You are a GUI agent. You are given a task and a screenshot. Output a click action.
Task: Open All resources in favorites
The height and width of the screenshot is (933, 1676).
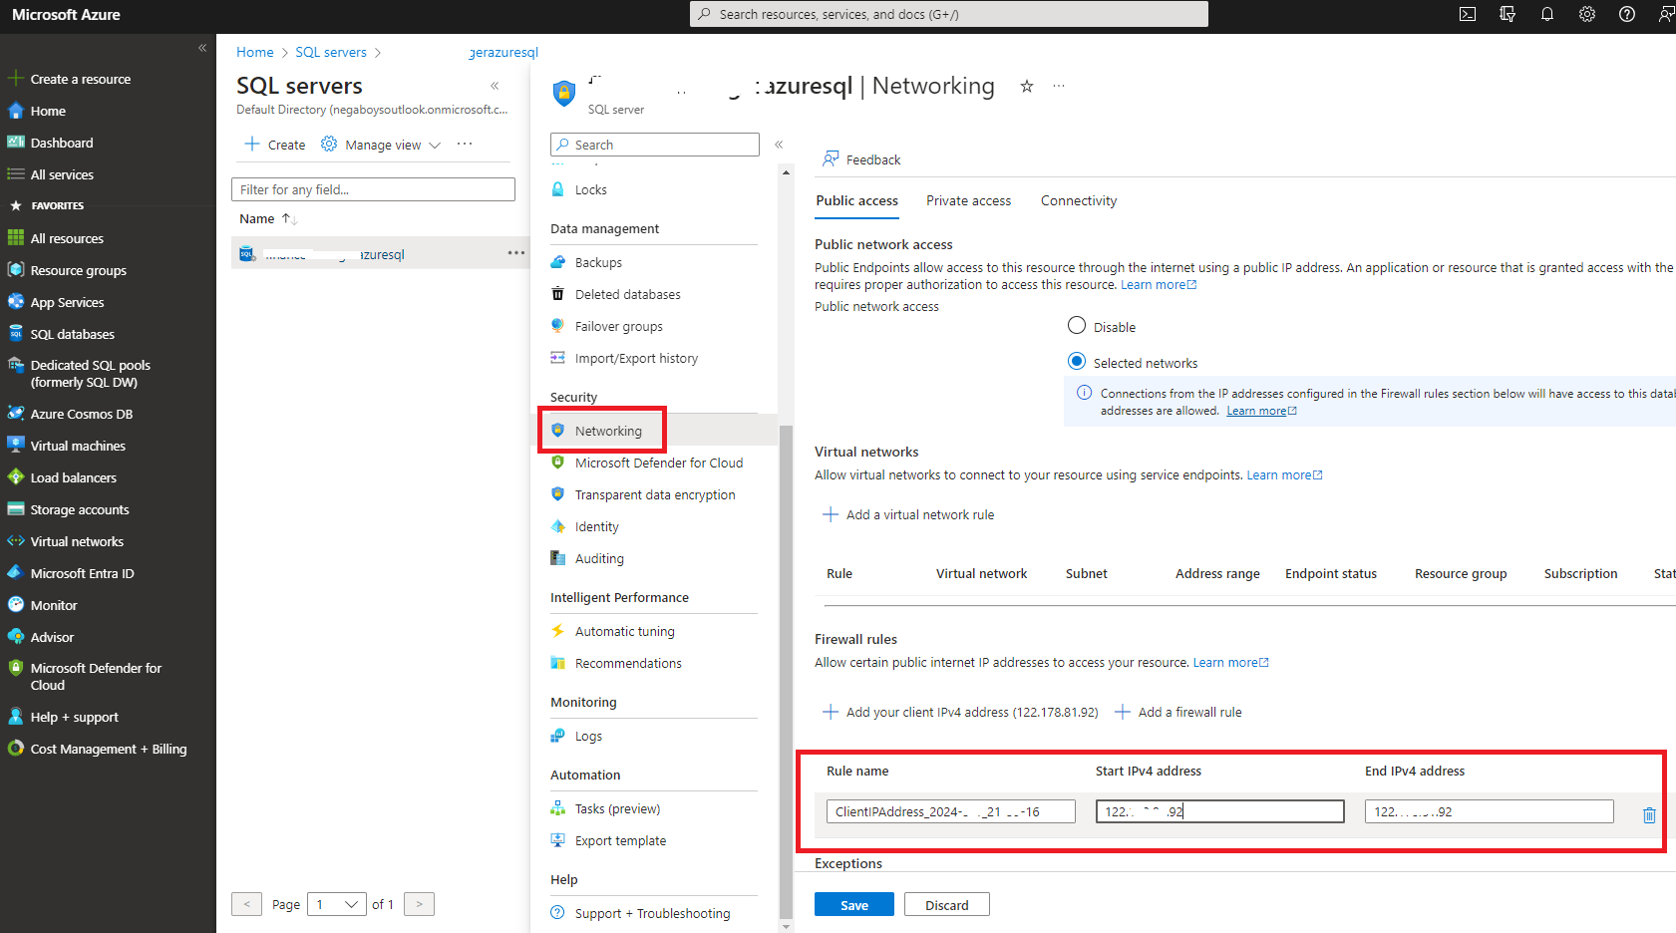pyautogui.click(x=67, y=238)
